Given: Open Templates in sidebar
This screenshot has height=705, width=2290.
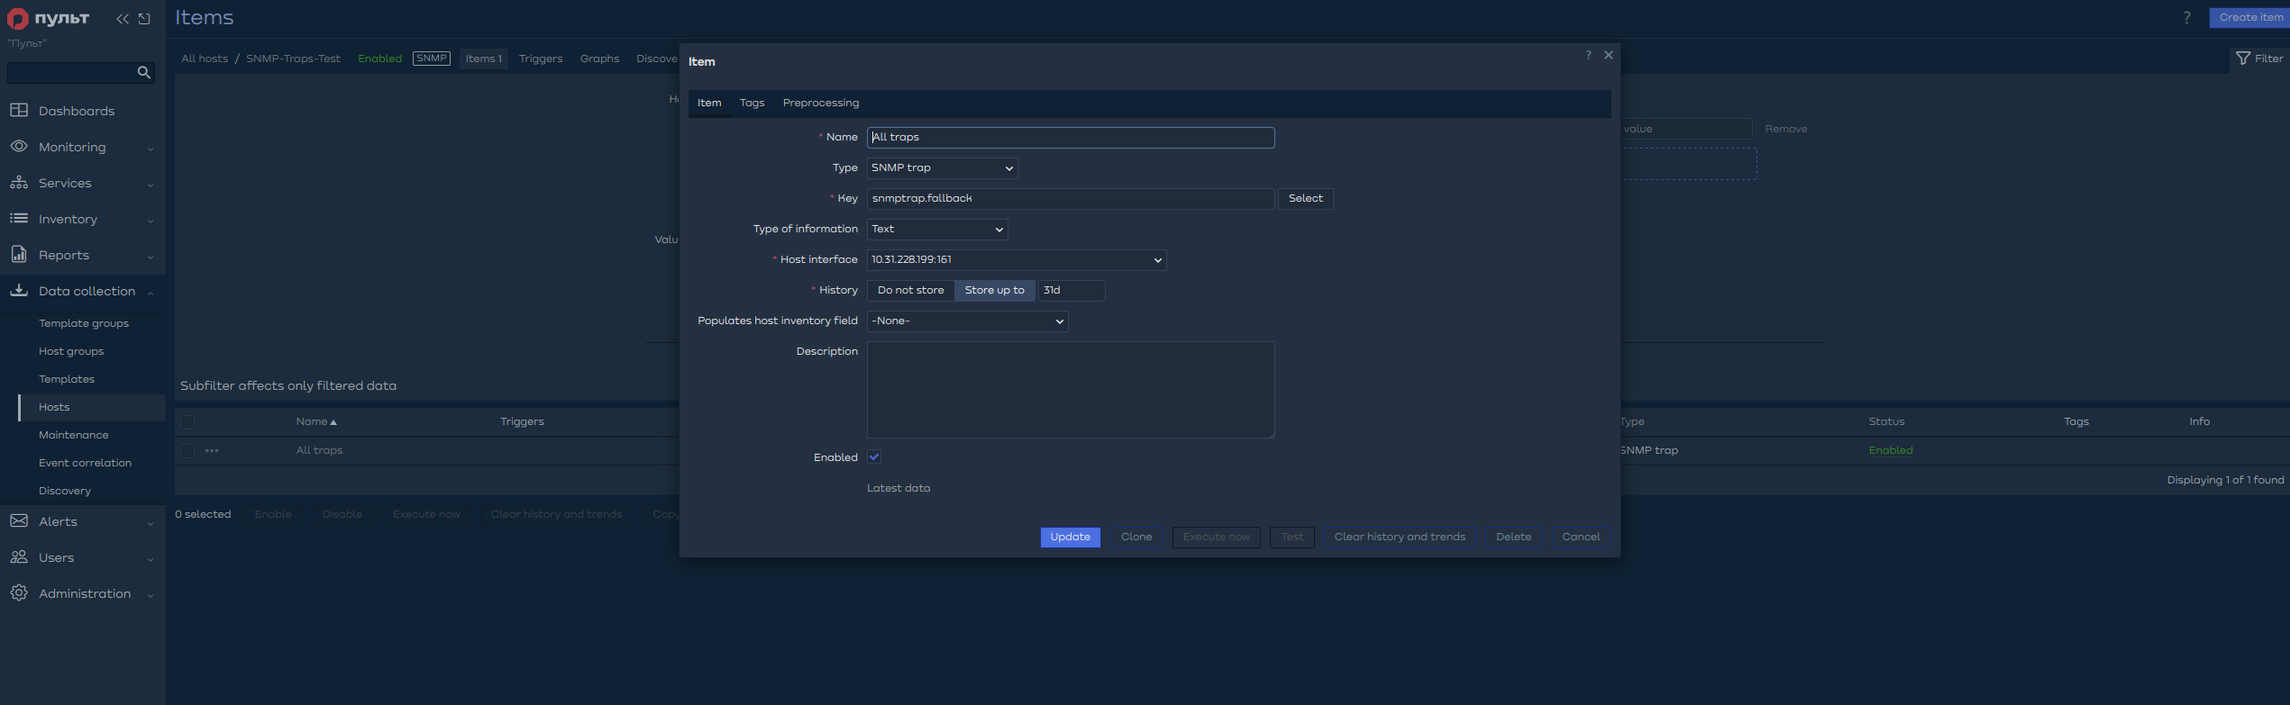Looking at the screenshot, I should click(67, 379).
